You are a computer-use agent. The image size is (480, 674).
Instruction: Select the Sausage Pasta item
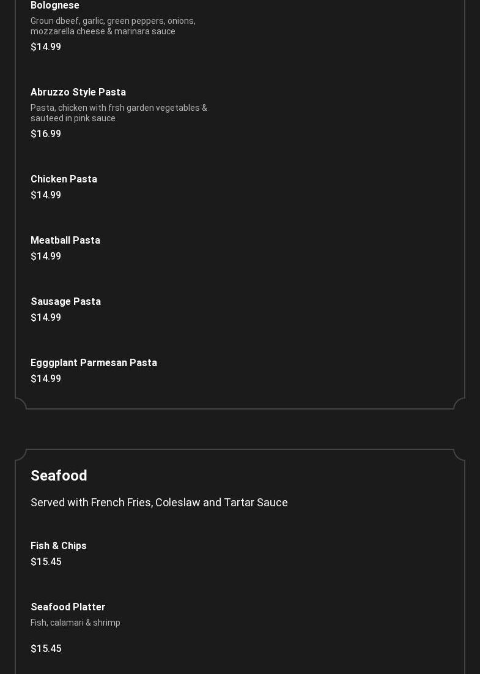click(65, 301)
